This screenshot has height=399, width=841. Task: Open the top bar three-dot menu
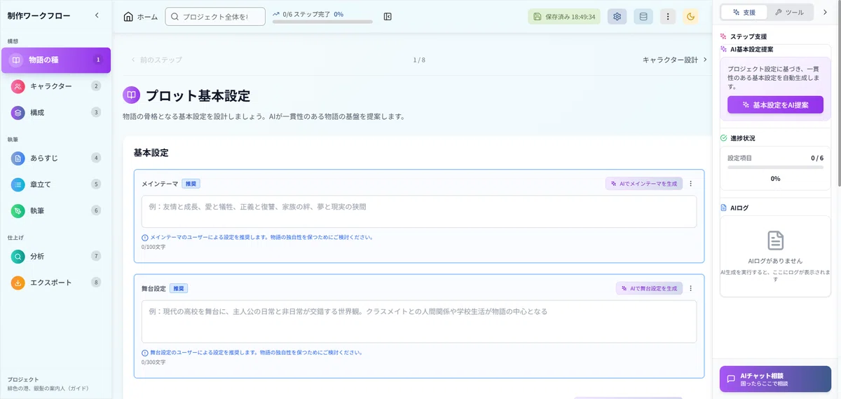point(668,16)
